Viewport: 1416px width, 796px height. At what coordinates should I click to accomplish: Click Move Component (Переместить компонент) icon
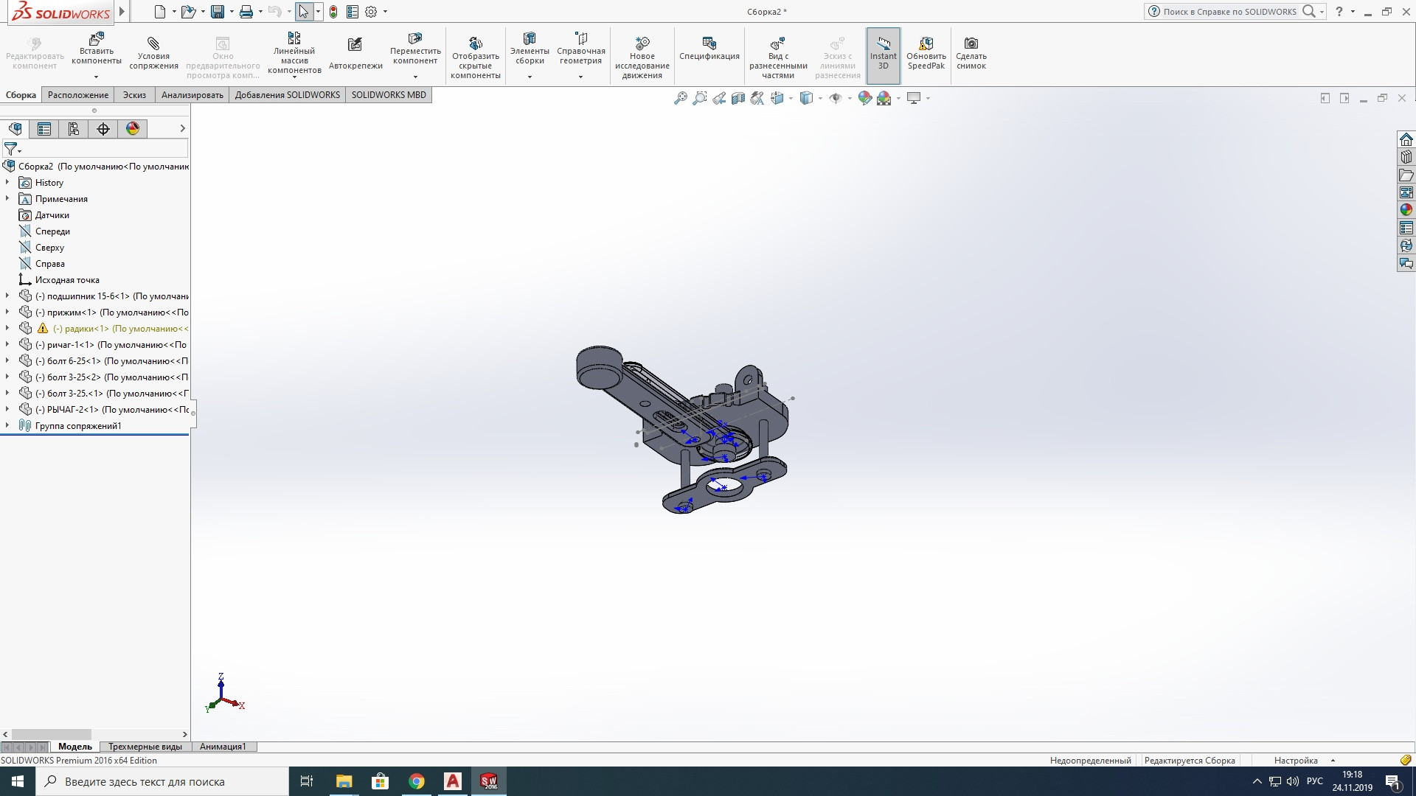[415, 38]
